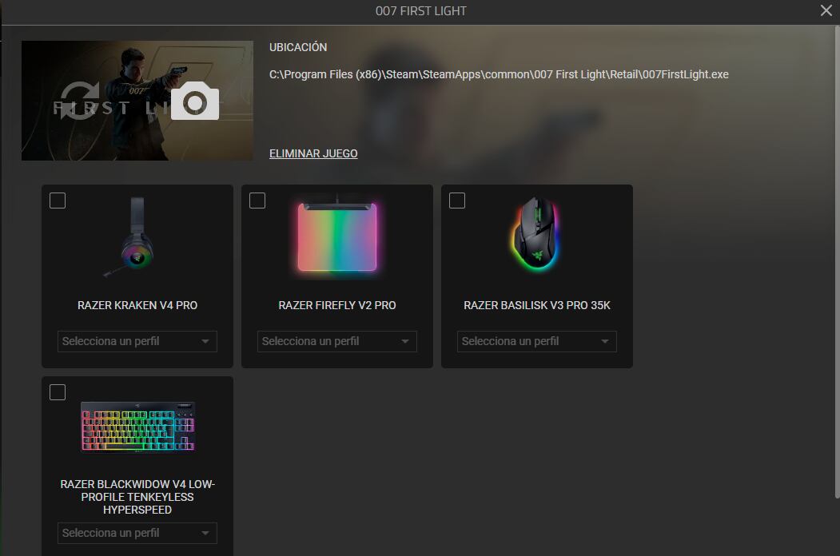Click the Razer Basilisk V3 Pro 35K name

537,305
